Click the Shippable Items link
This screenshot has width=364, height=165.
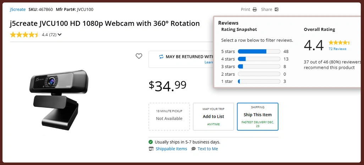pyautogui.click(x=171, y=149)
